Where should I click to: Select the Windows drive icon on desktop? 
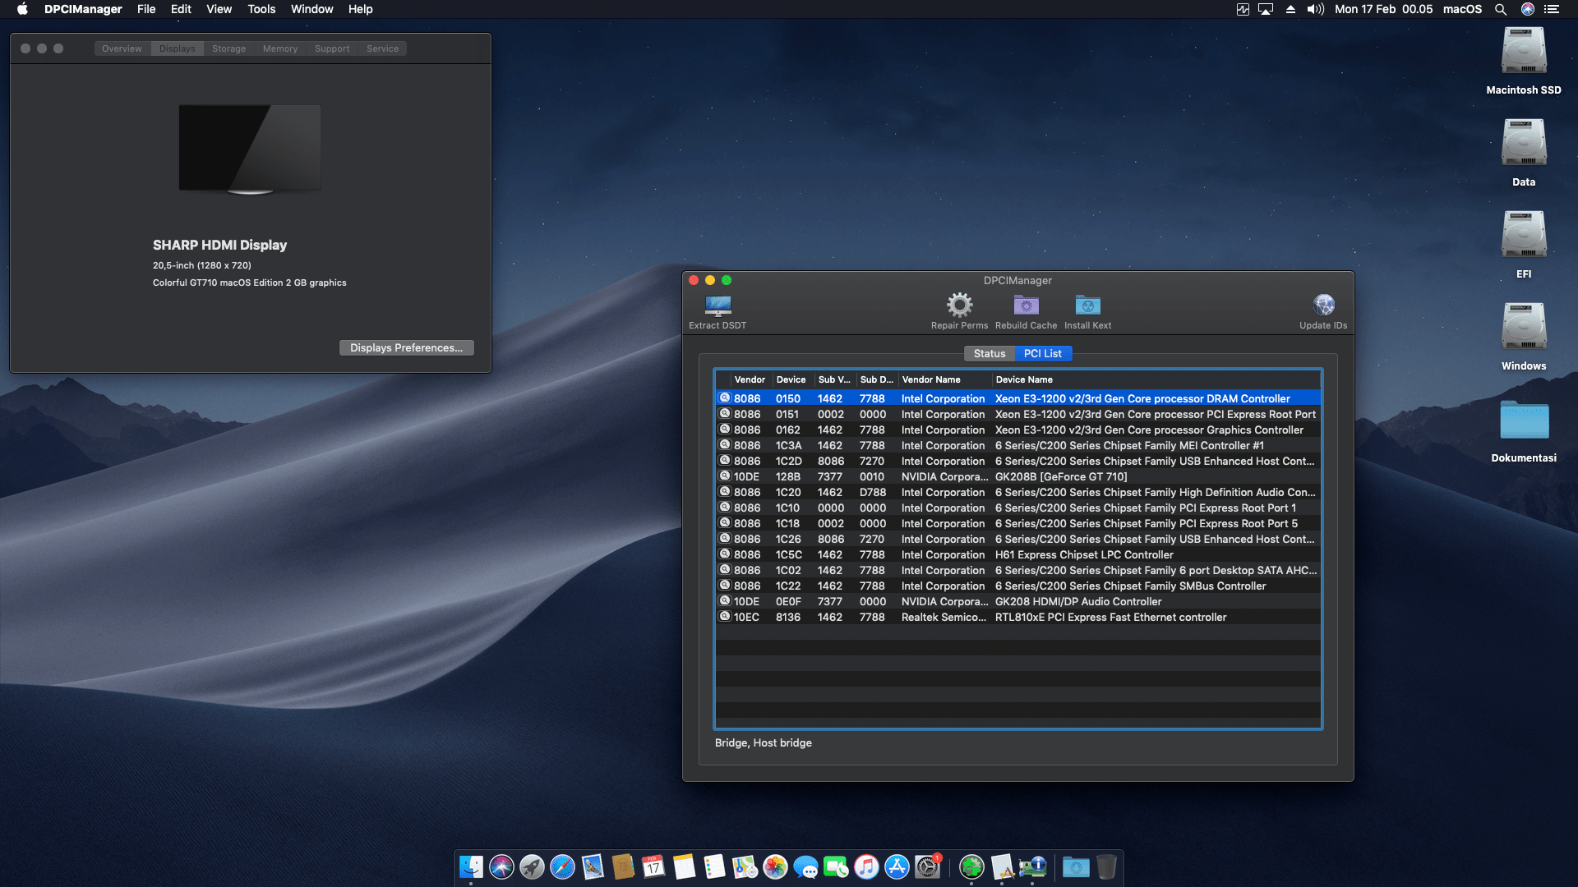[x=1524, y=328]
